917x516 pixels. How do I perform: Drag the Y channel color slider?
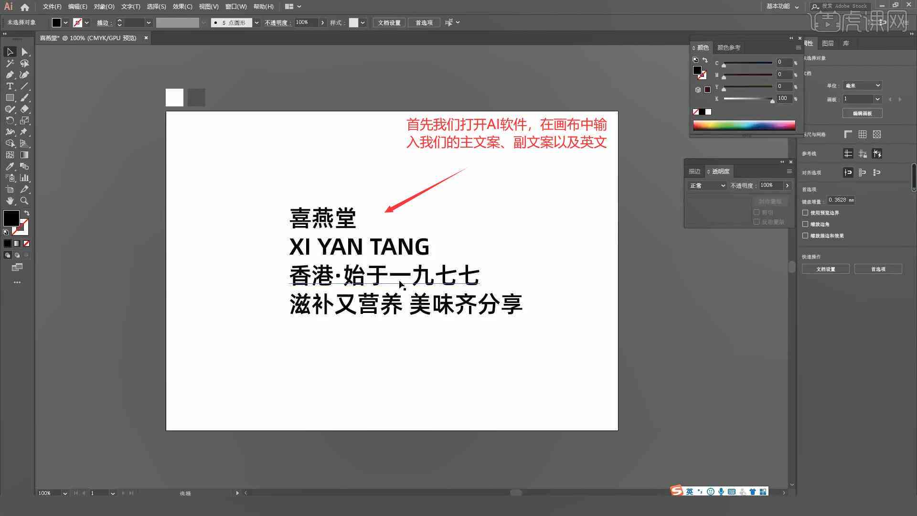pyautogui.click(x=724, y=88)
